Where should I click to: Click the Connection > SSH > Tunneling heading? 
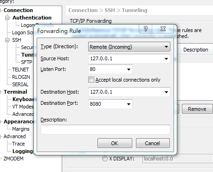click(108, 10)
